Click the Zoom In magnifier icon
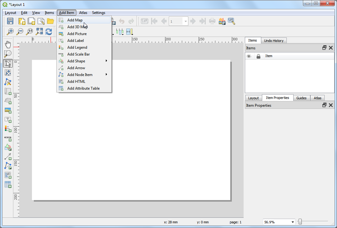The image size is (337, 228). (x=10, y=31)
